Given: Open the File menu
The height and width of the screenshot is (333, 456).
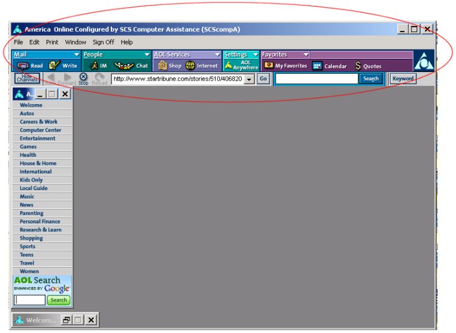Looking at the screenshot, I should tap(18, 42).
